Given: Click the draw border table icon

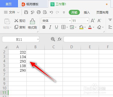Looking at the screenshot, I should pos(72,27).
